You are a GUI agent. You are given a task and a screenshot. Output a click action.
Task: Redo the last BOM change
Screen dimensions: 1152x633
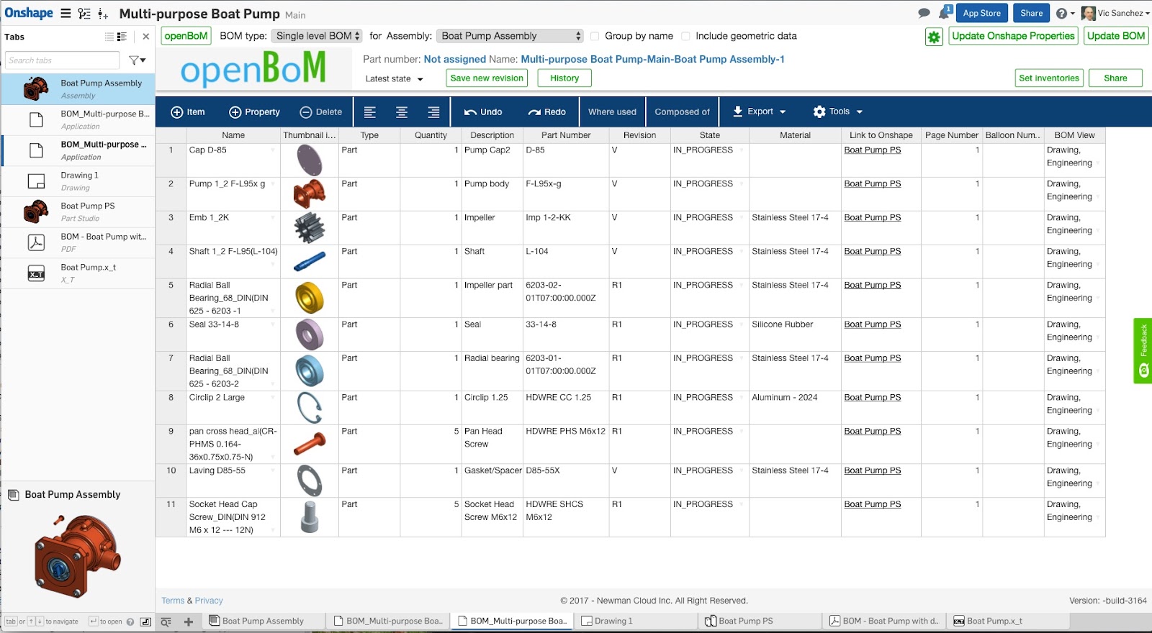(546, 112)
